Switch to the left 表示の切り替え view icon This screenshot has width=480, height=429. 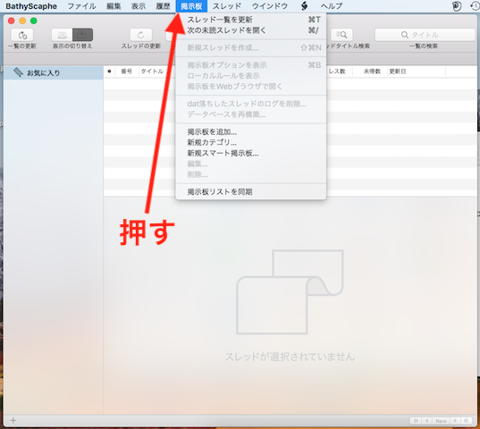(62, 35)
